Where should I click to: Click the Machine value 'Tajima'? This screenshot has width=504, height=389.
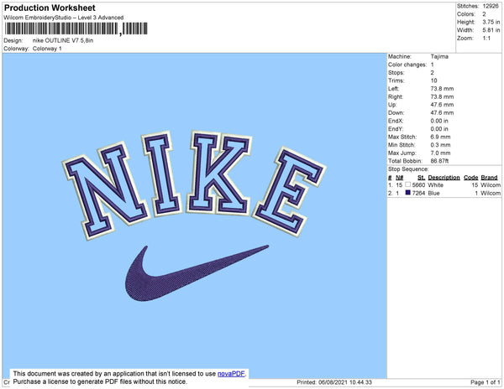click(439, 56)
